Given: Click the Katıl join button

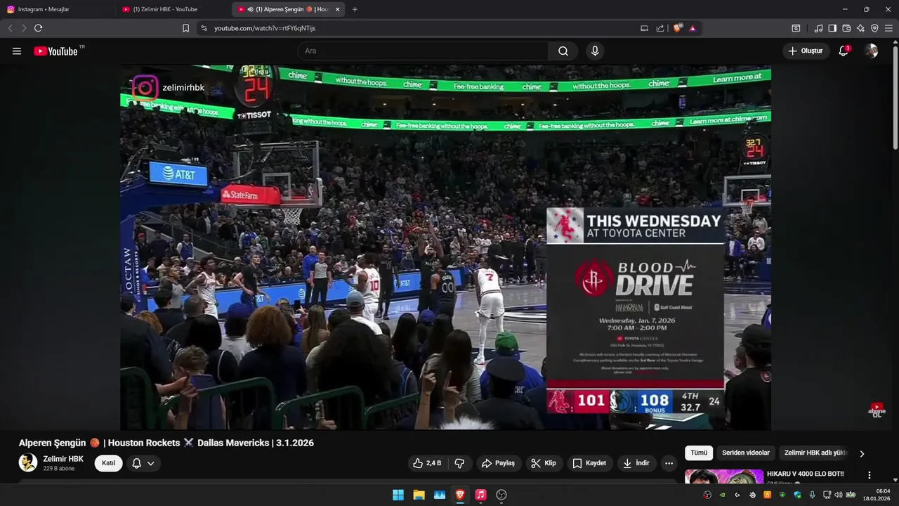Looking at the screenshot, I should click(108, 463).
